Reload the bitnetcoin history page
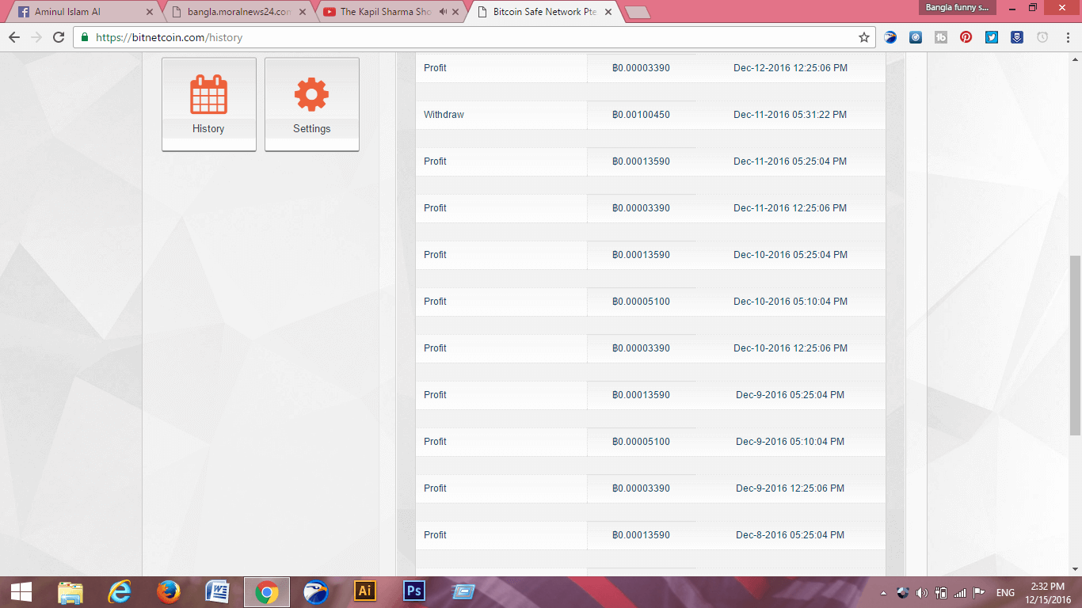 59,37
